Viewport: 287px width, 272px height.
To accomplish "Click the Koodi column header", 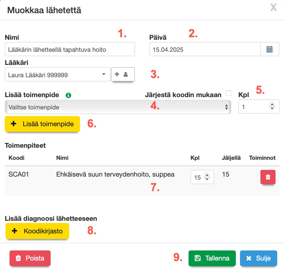I will click(x=17, y=158).
